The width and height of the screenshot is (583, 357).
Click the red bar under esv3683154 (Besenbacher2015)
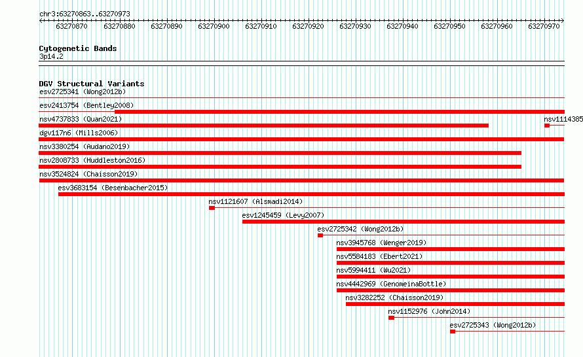(x=311, y=194)
